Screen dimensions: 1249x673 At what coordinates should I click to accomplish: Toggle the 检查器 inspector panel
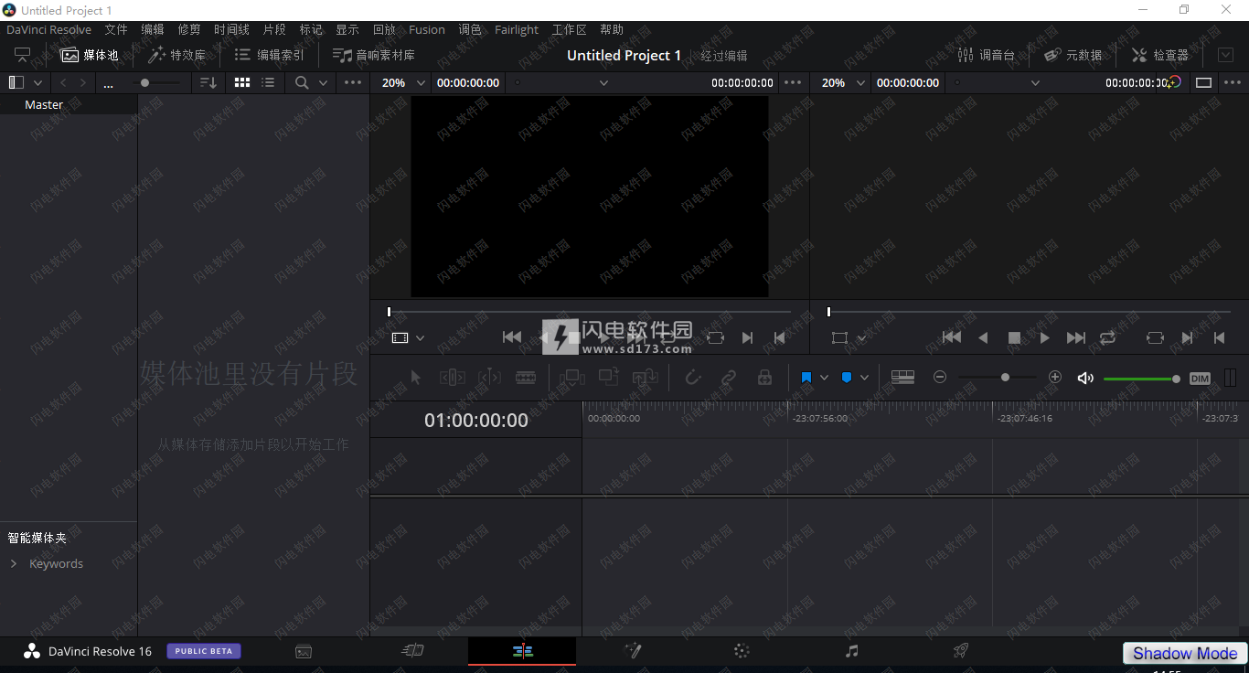pos(1160,55)
